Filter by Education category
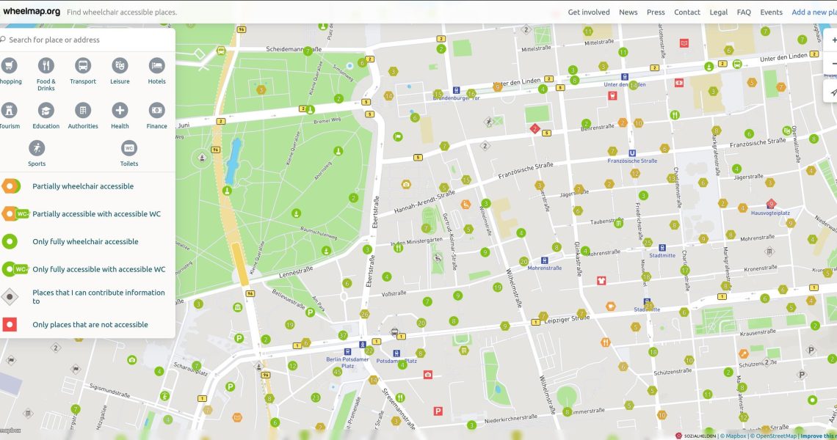 [46, 111]
